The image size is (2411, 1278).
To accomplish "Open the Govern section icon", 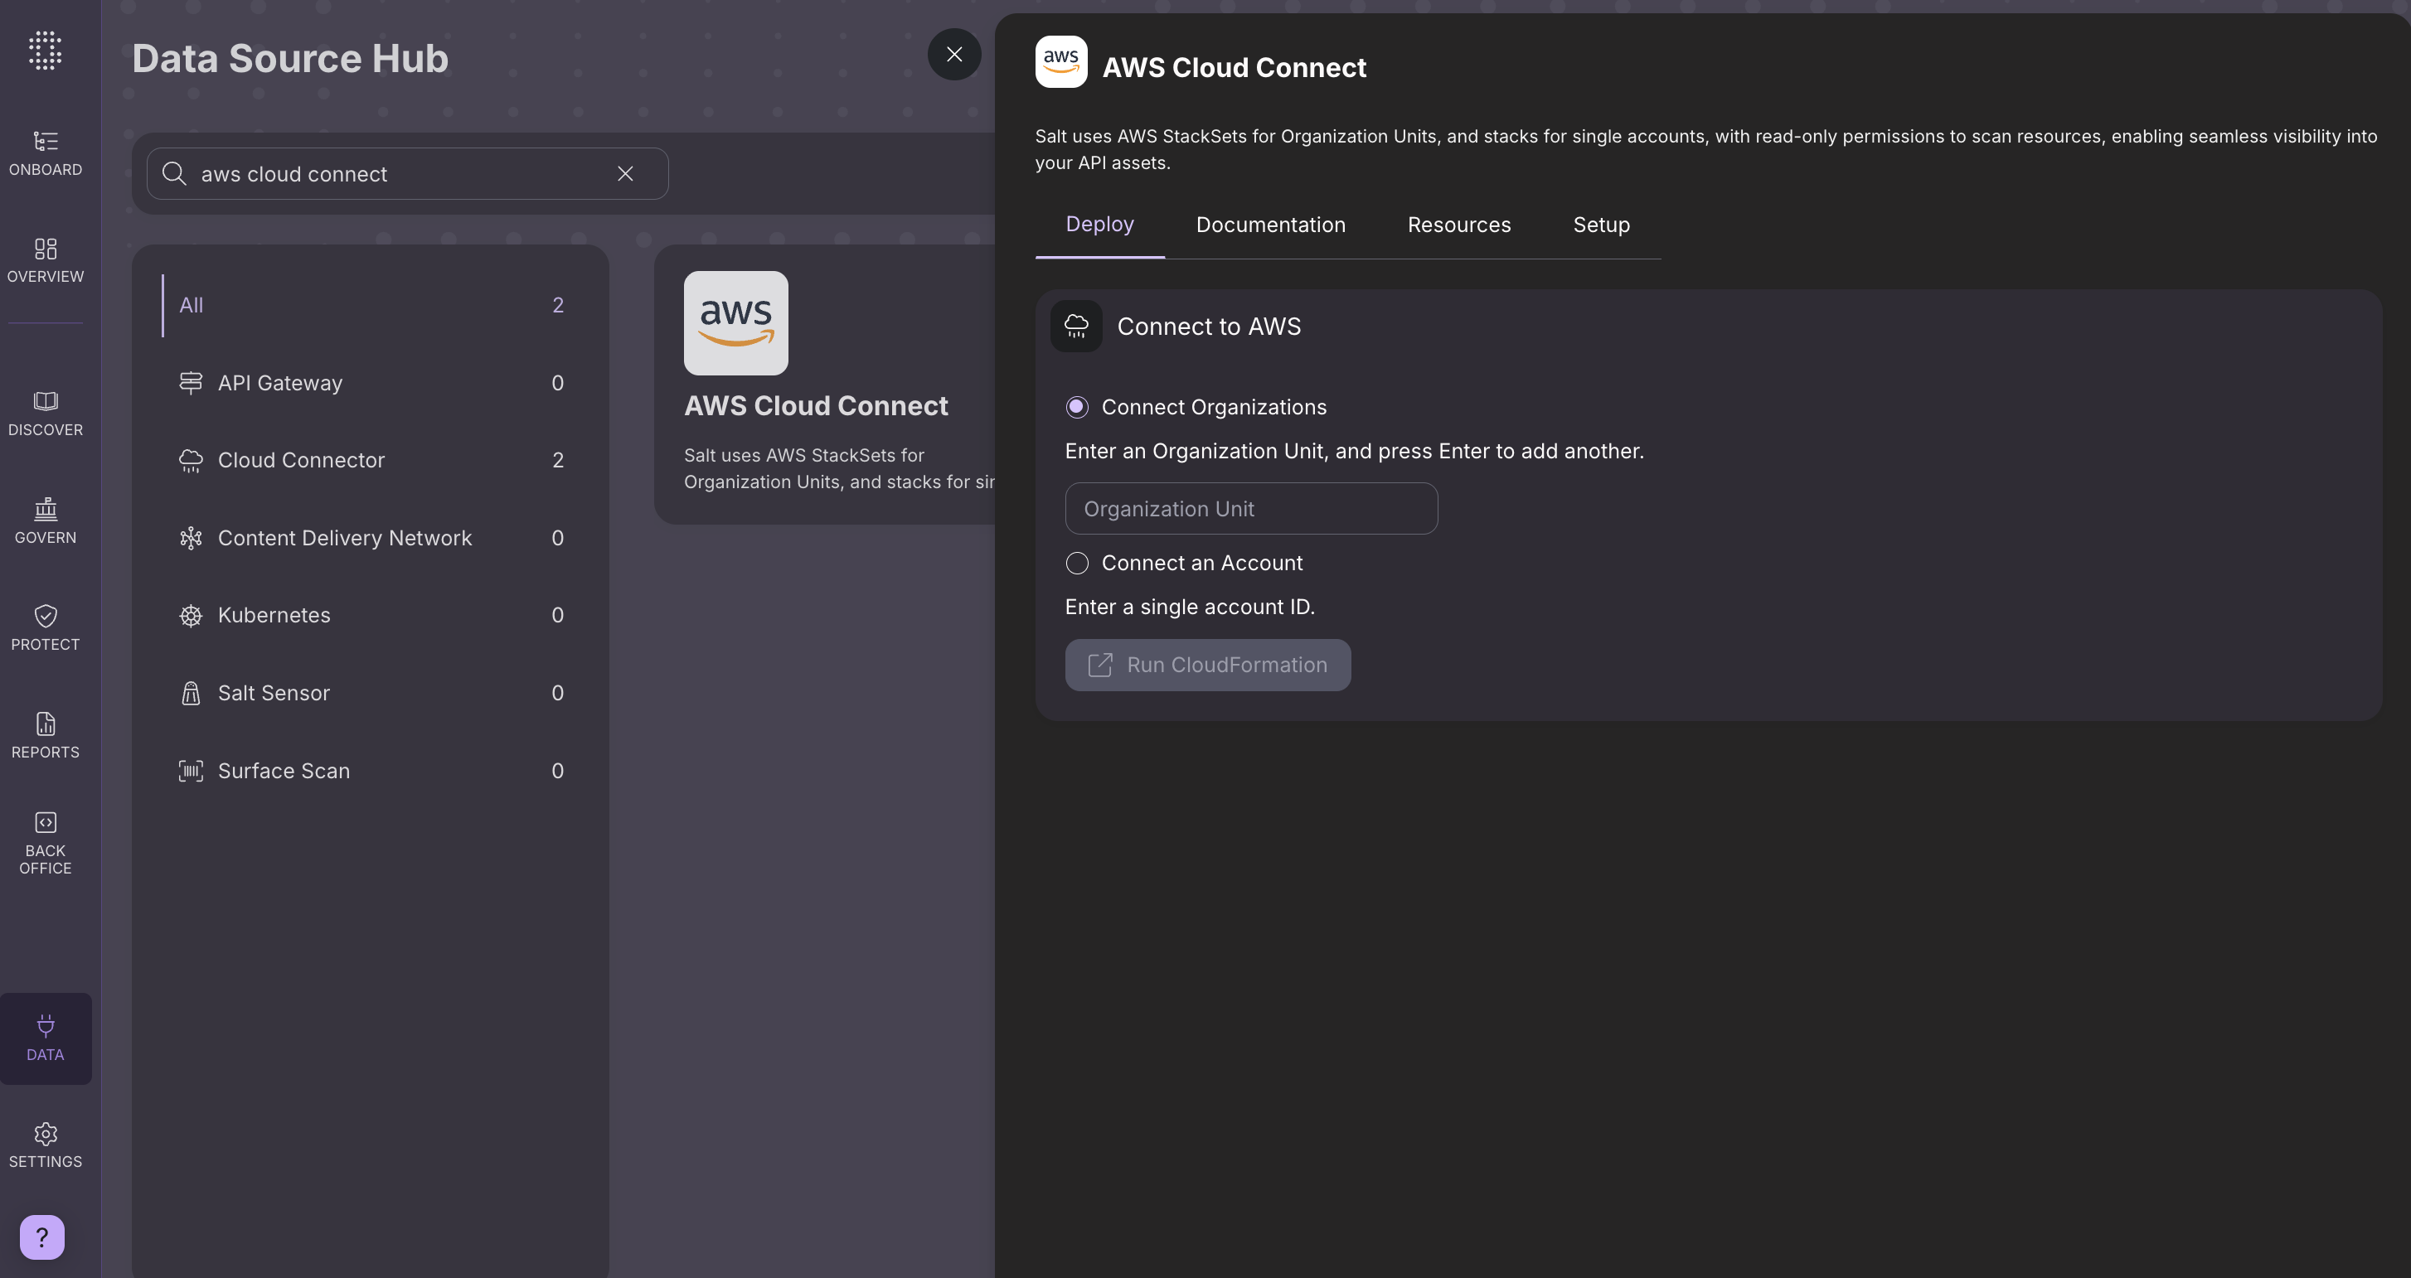I will [x=45, y=510].
